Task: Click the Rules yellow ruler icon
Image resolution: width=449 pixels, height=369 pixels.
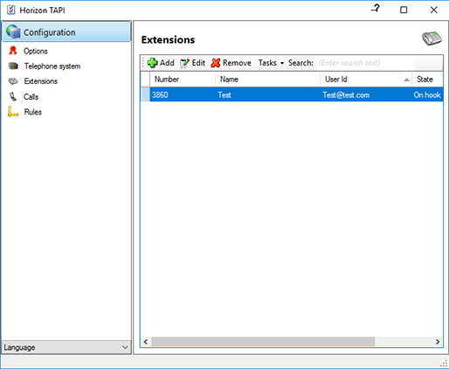Action: [13, 112]
